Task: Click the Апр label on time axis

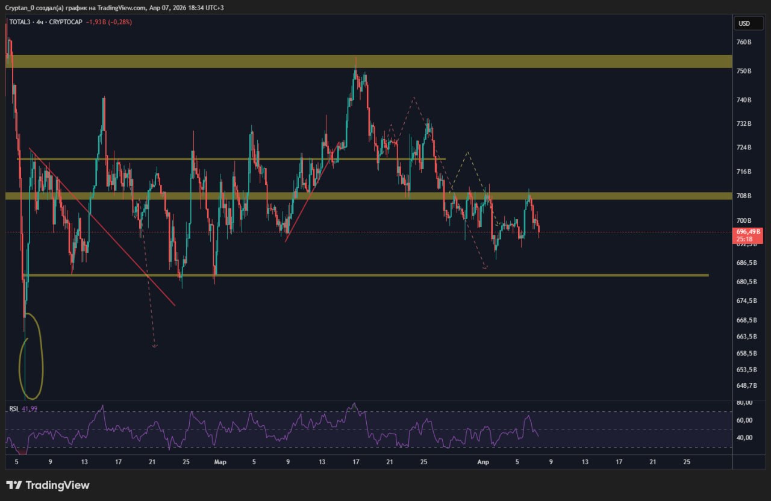Action: point(482,462)
